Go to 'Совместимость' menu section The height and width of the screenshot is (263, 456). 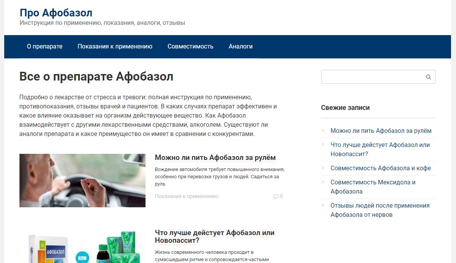click(x=191, y=47)
